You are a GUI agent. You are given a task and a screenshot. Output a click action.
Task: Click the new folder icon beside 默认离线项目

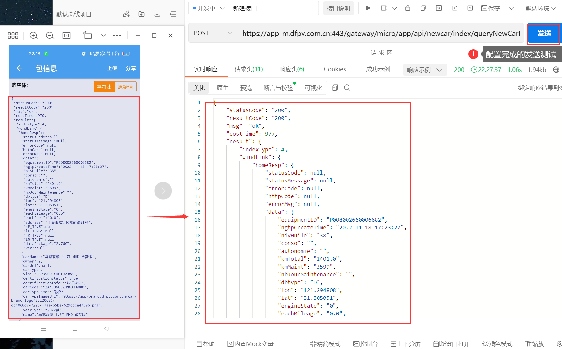click(x=141, y=14)
